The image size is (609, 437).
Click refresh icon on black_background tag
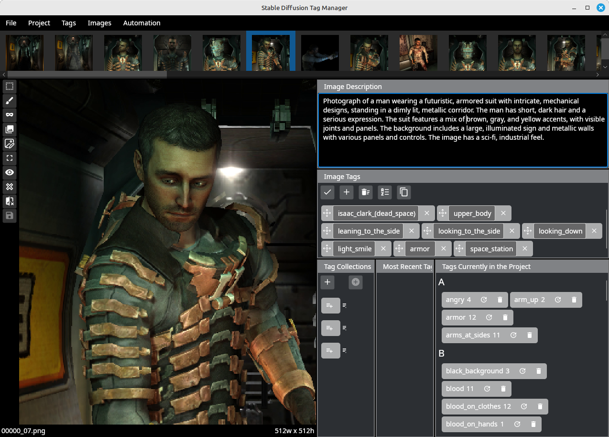click(522, 371)
